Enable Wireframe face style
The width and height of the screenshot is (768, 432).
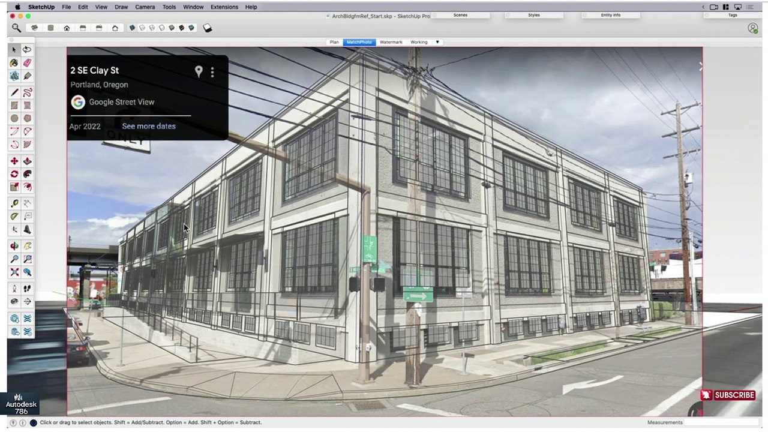(x=152, y=28)
